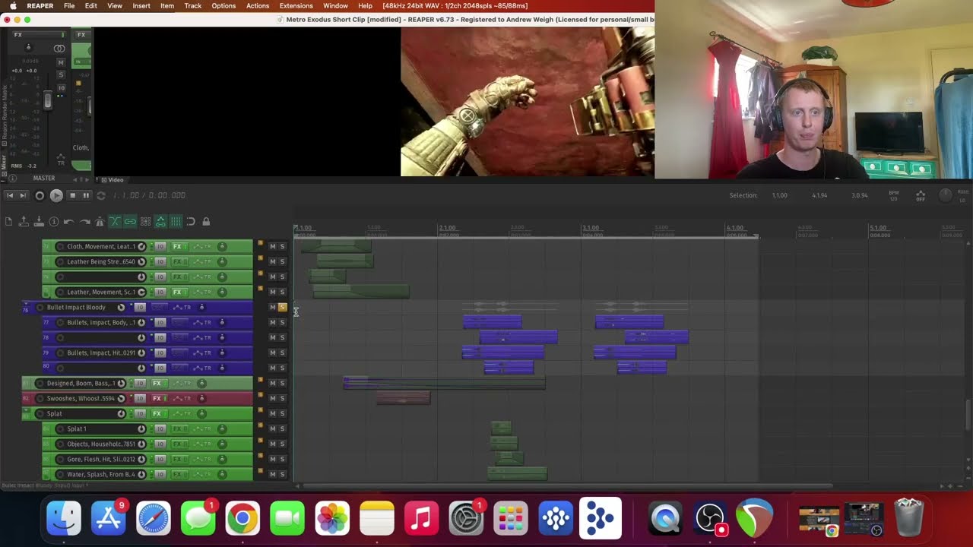Open Music app from the Dock
This screenshot has height=547, width=973.
click(x=421, y=519)
